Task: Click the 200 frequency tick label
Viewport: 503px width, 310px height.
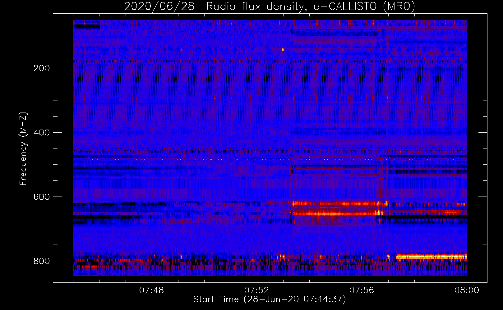Action: (x=42, y=68)
